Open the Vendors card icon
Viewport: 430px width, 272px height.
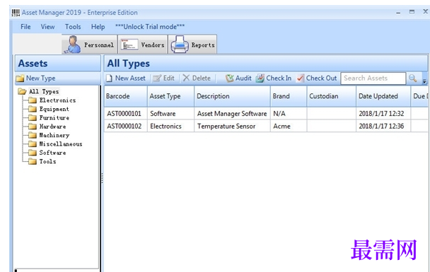click(129, 45)
